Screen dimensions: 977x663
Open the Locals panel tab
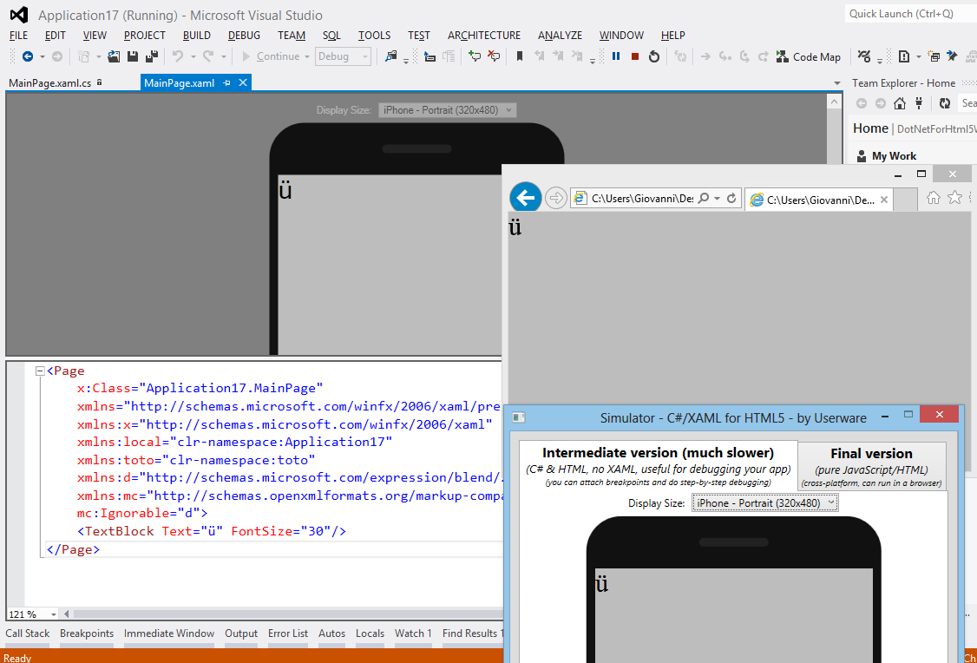(x=370, y=633)
